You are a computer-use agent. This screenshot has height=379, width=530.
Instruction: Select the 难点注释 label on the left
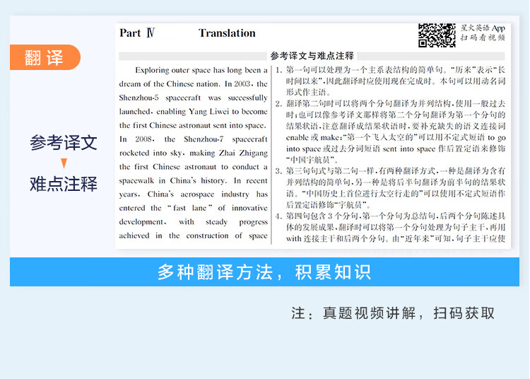pyautogui.click(x=64, y=185)
